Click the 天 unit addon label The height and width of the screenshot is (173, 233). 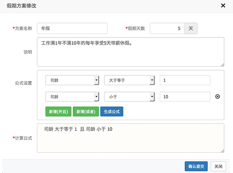(x=191, y=29)
